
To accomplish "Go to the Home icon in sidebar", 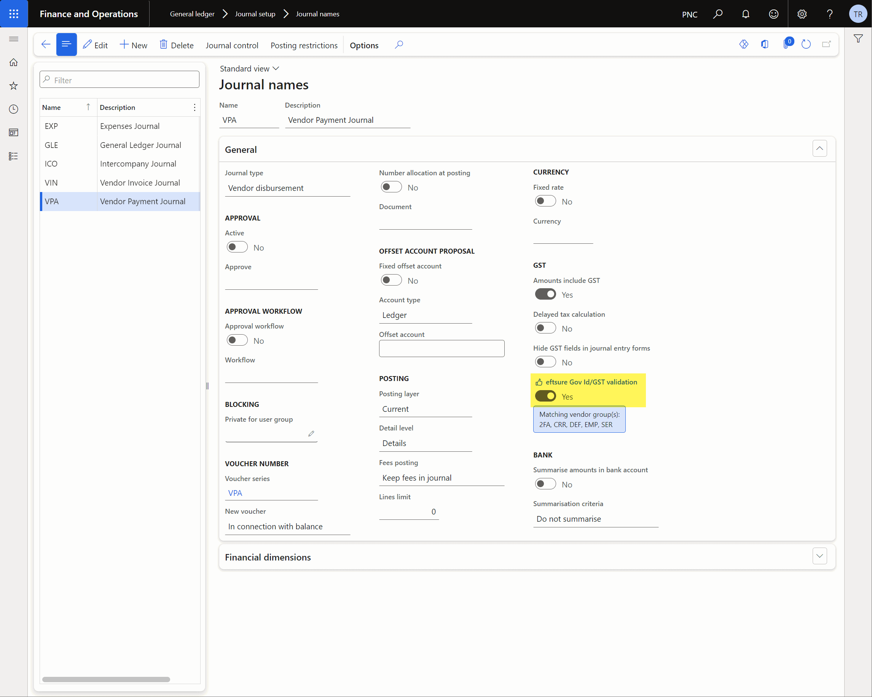I will tap(13, 62).
